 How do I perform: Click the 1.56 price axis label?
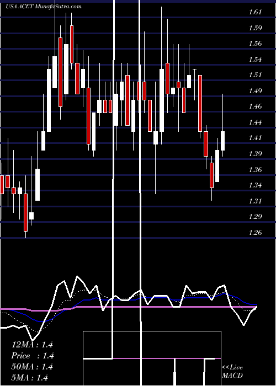255,44
